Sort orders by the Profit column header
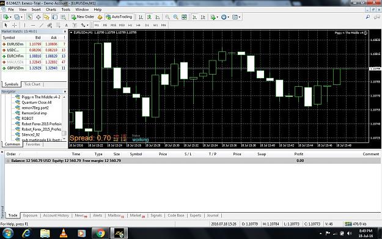This screenshot has width=382, height=239. tap(299, 154)
